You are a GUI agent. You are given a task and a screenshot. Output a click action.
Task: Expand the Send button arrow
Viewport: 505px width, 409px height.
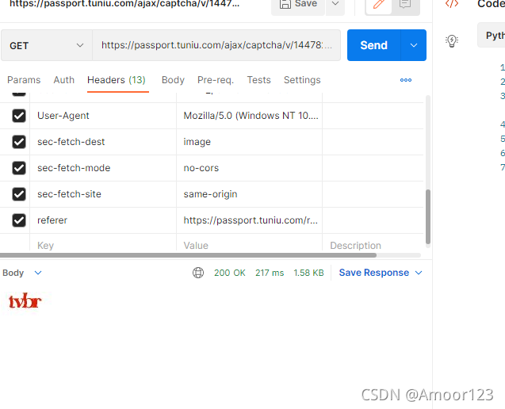414,45
